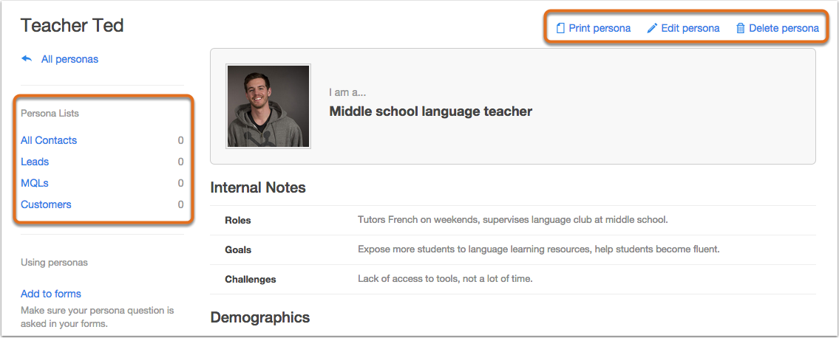
Task: Open the Leads persona list
Action: [35, 162]
